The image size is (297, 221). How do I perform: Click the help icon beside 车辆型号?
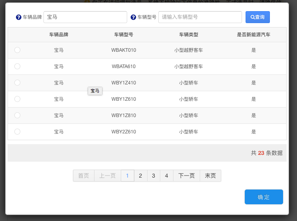point(133,17)
